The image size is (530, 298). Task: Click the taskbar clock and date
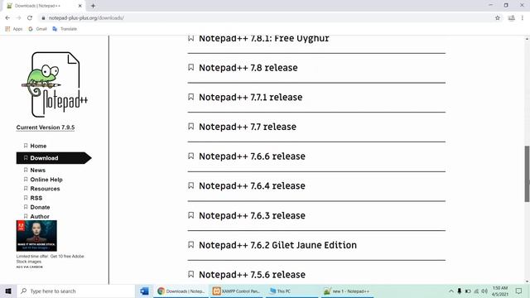(x=500, y=291)
